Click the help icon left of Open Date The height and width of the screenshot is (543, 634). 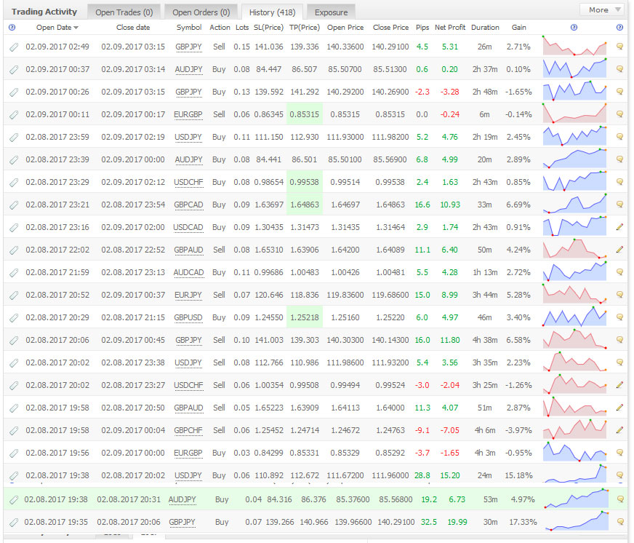point(12,27)
